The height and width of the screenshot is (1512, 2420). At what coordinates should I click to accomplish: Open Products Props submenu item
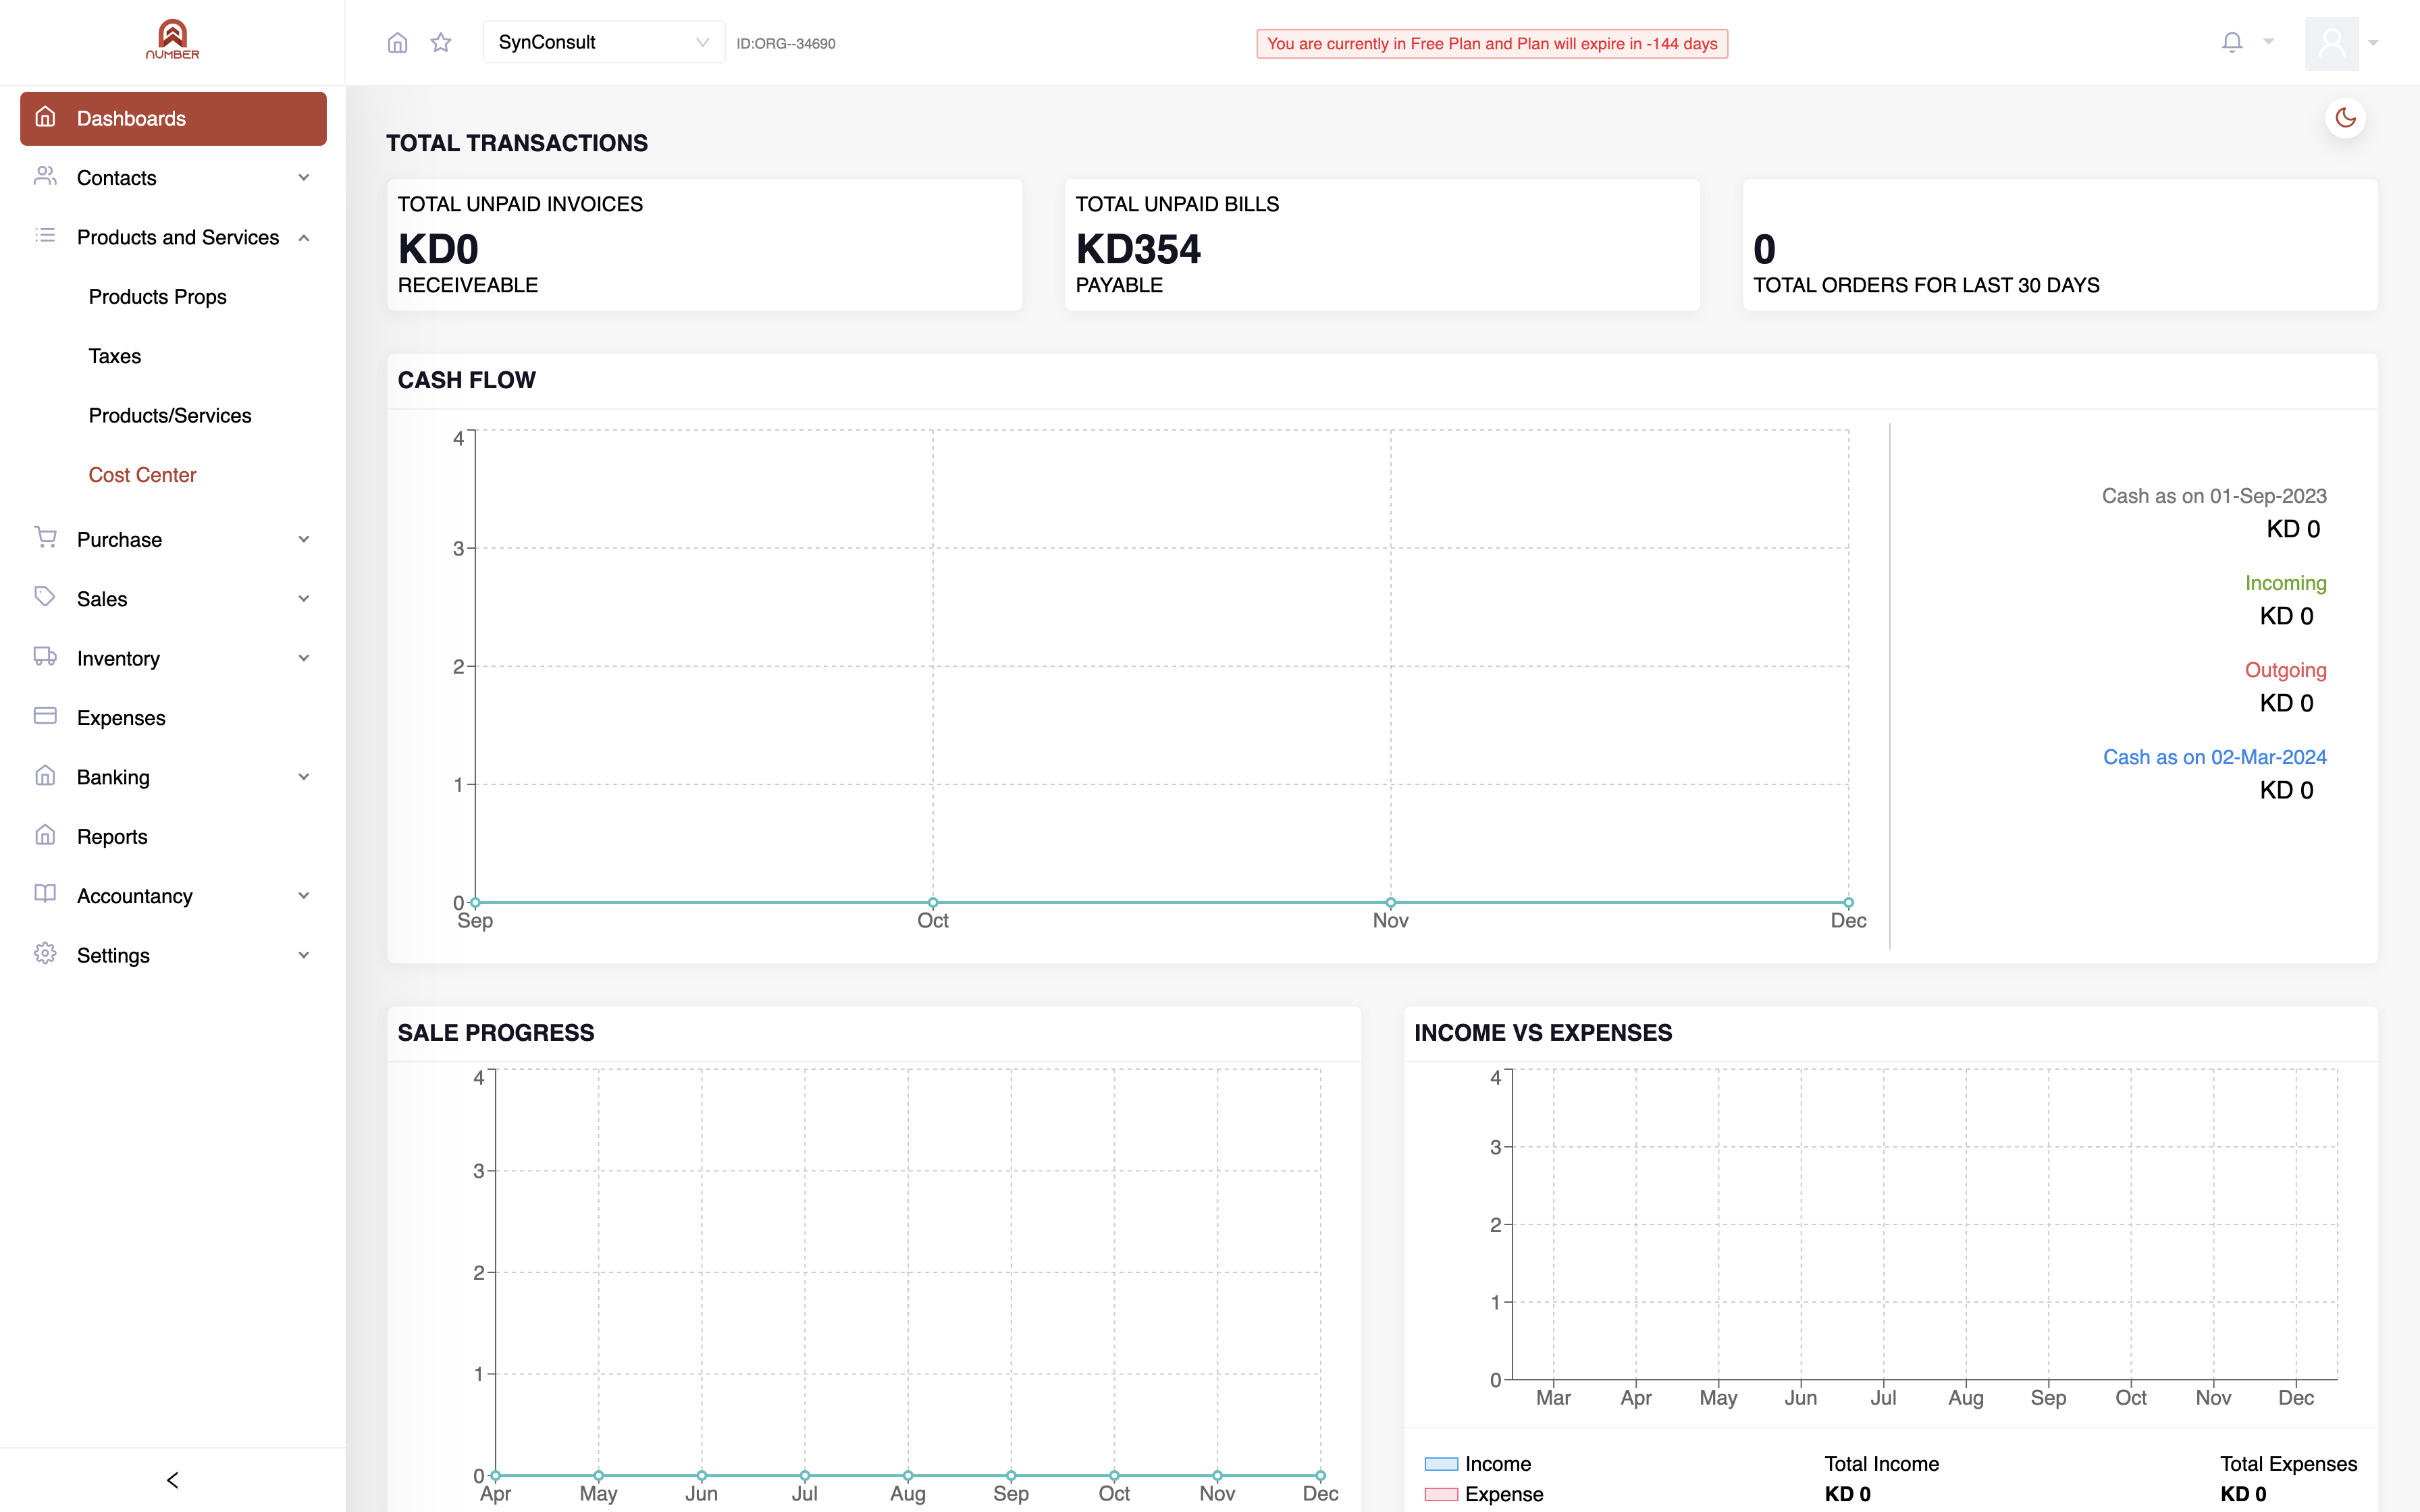[x=157, y=297]
